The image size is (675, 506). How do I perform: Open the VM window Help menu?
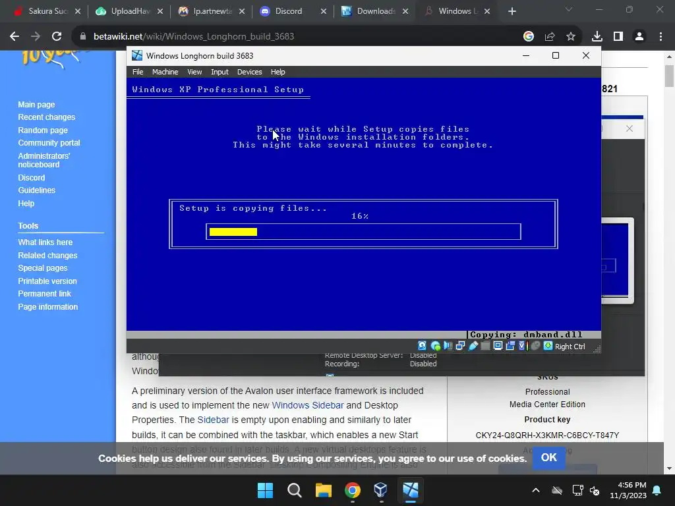(278, 72)
